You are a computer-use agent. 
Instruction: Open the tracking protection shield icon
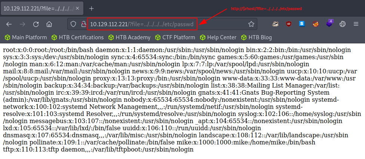[74, 24]
